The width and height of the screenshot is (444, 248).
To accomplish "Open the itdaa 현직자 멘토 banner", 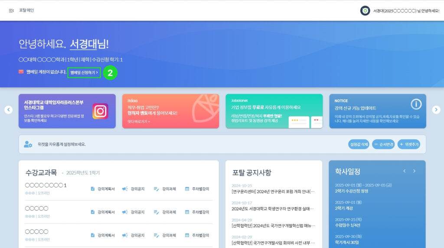I will pyautogui.click(x=170, y=111).
